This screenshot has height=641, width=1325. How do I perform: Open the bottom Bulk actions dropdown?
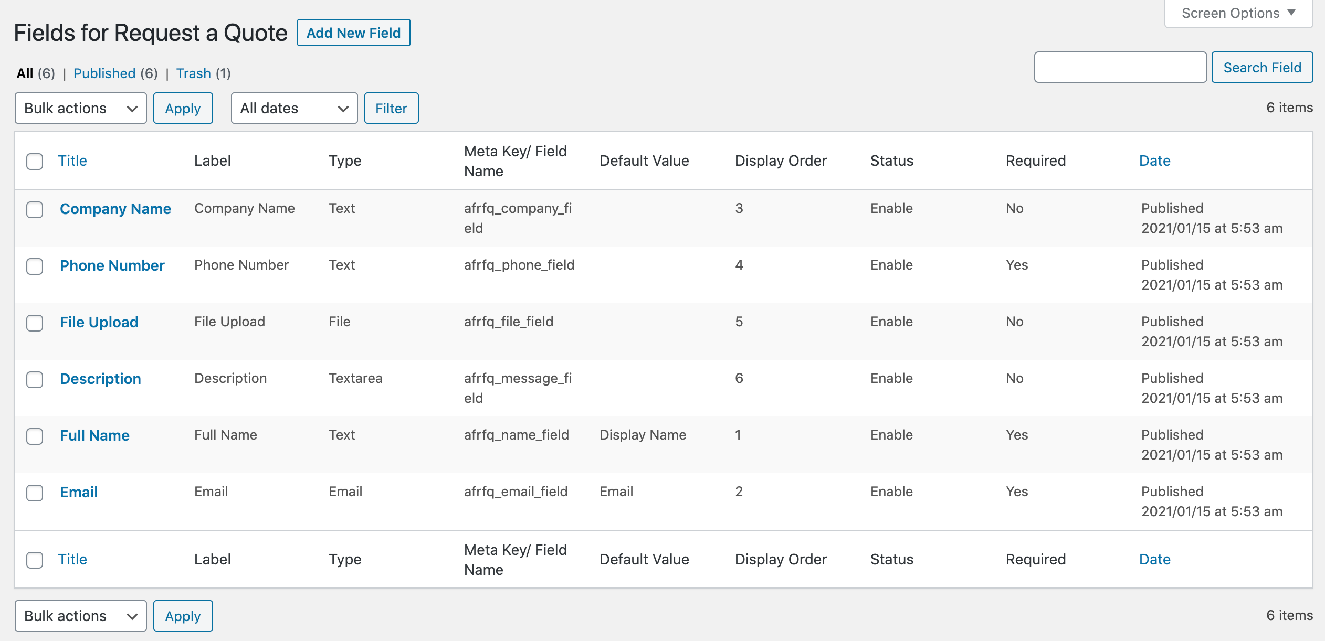coord(81,616)
